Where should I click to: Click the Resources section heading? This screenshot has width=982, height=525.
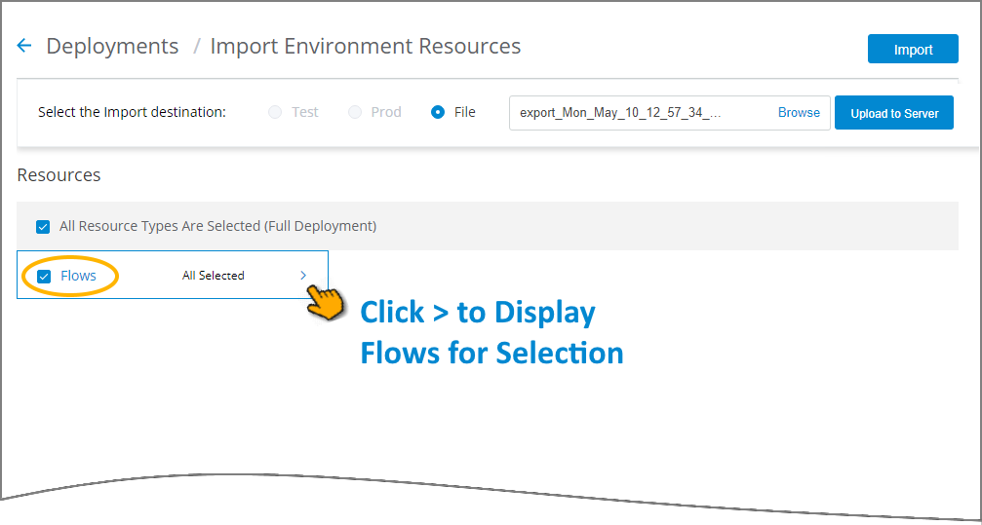(x=59, y=175)
